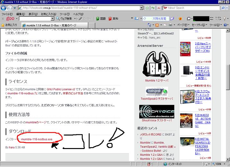The width and height of the screenshot is (230, 167).
Task: Open the お気に入り(A) menu
Action: point(48,14)
